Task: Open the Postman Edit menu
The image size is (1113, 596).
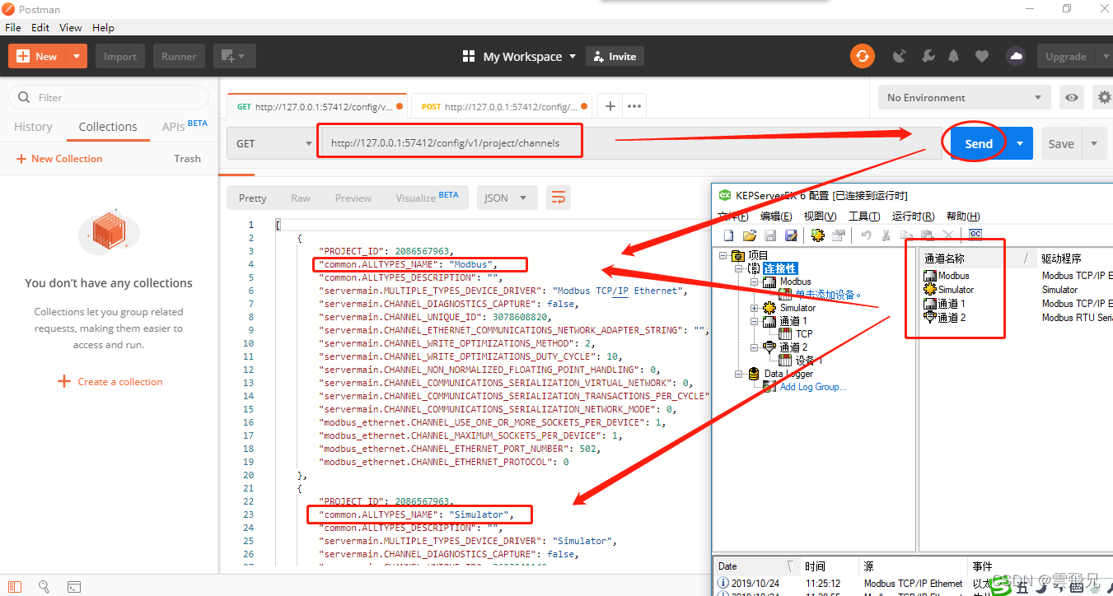Action: (40, 27)
